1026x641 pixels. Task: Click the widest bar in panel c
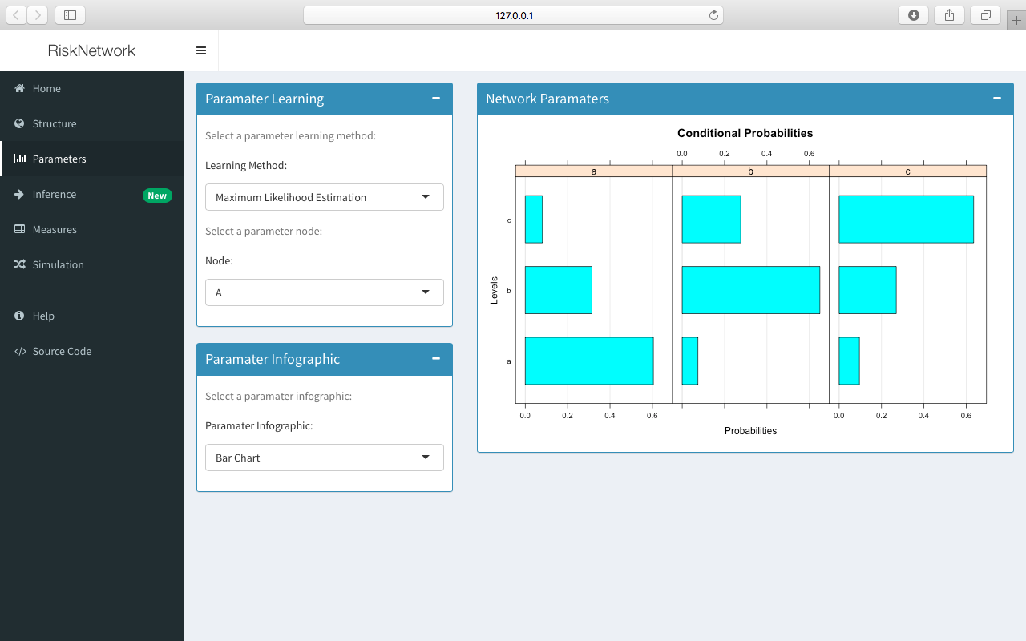906,220
